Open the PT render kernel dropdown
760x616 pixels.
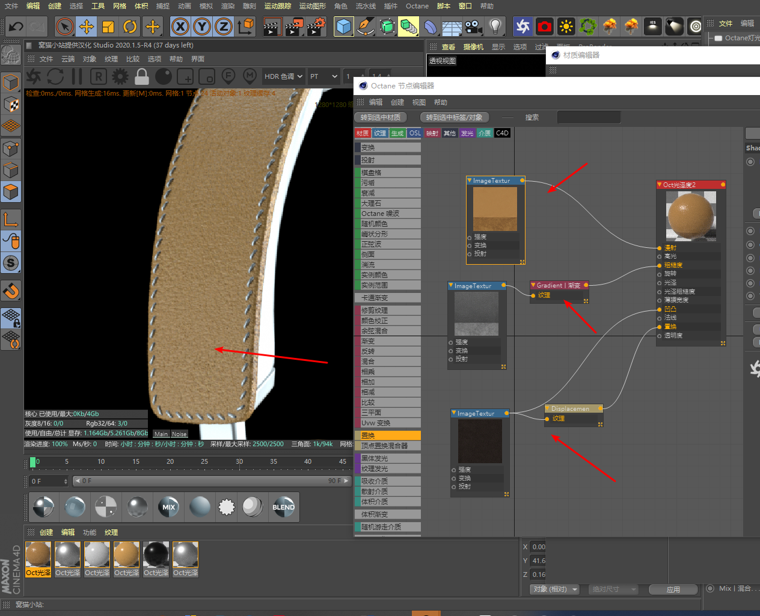(323, 76)
